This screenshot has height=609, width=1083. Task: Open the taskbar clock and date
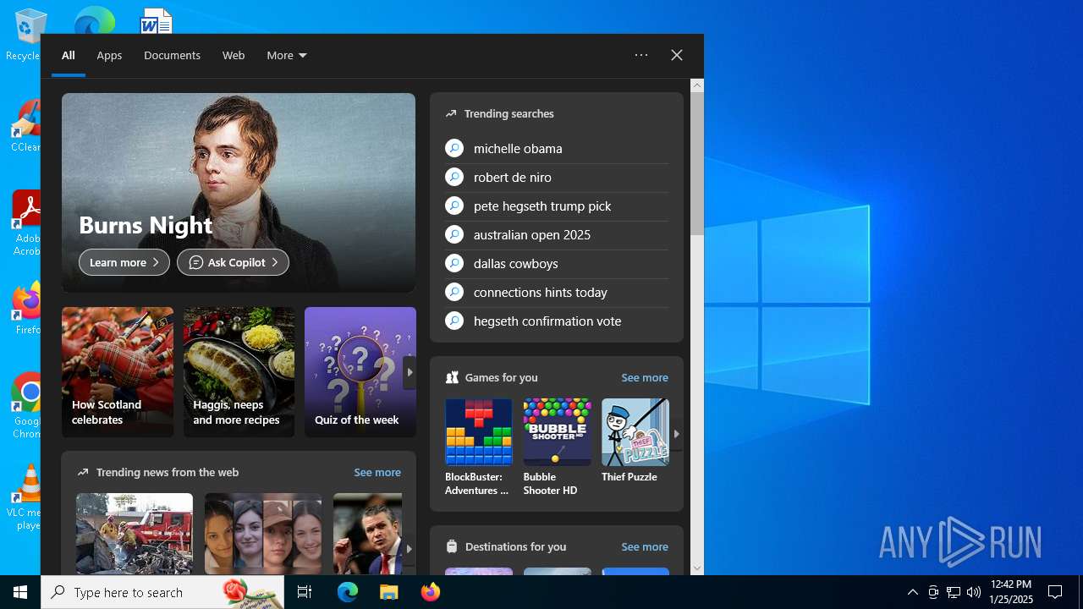[x=1011, y=592]
